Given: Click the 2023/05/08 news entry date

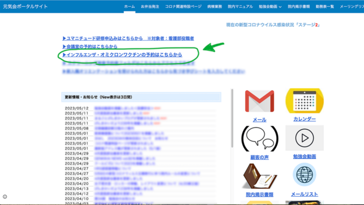Looking at the screenshot, I should click(76, 128).
